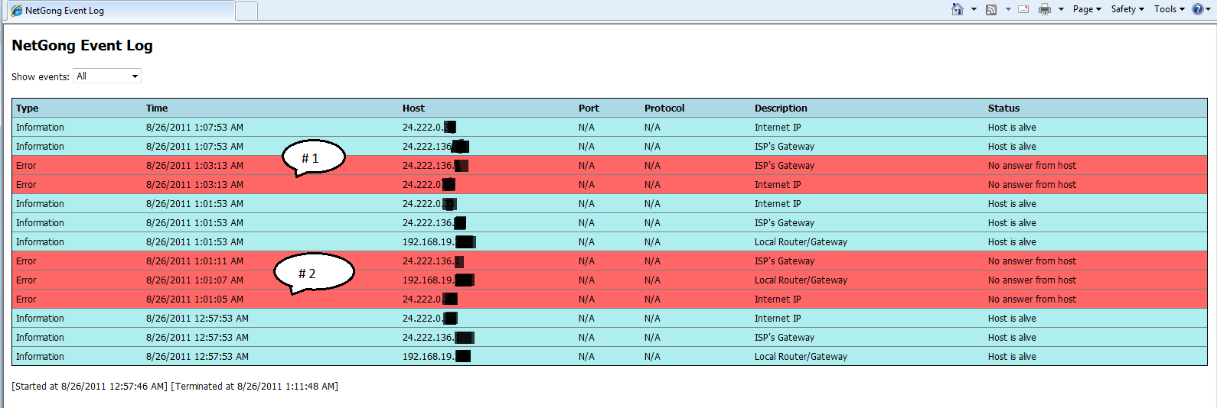Viewport: 1217px width, 408px height.
Task: Click the Internet Explorer icon on tab
Action: (16, 11)
